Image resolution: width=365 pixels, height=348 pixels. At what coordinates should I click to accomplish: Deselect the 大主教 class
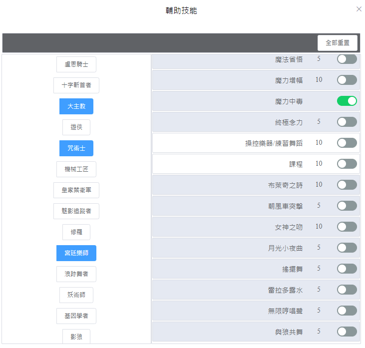point(76,106)
